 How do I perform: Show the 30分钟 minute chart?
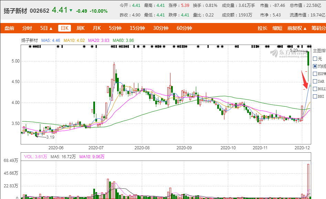point(161,28)
